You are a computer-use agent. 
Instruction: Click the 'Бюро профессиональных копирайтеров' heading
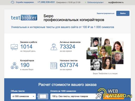point(74,18)
